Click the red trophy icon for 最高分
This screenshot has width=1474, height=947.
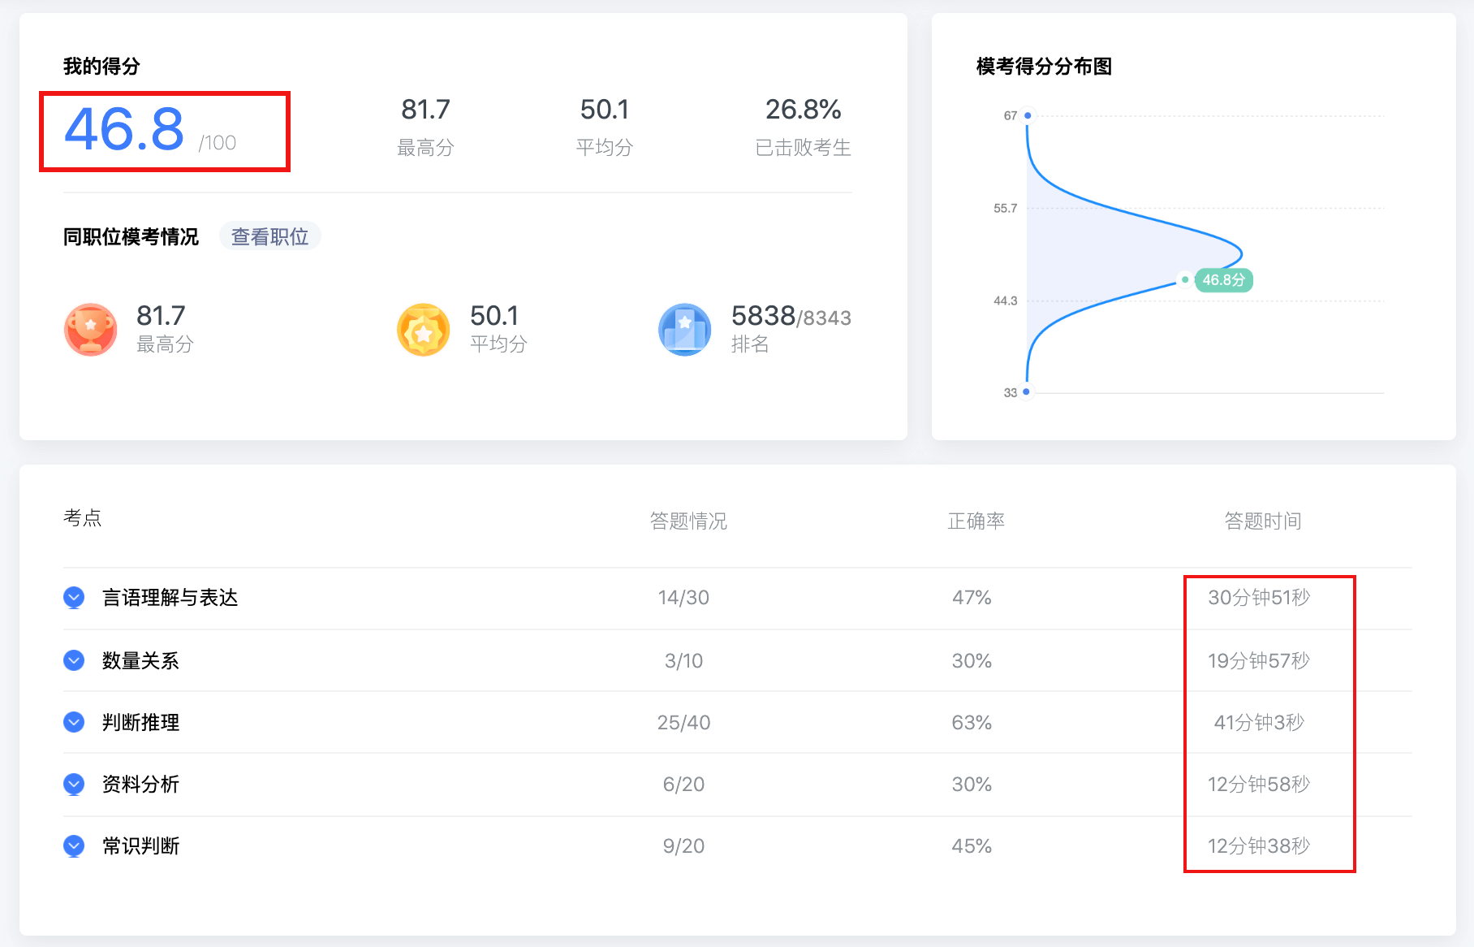pyautogui.click(x=90, y=329)
